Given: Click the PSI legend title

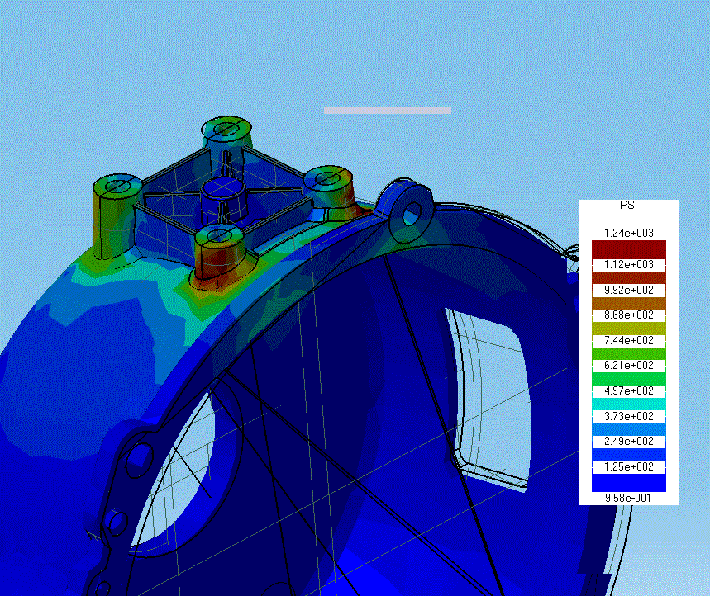Looking at the screenshot, I should click(628, 206).
